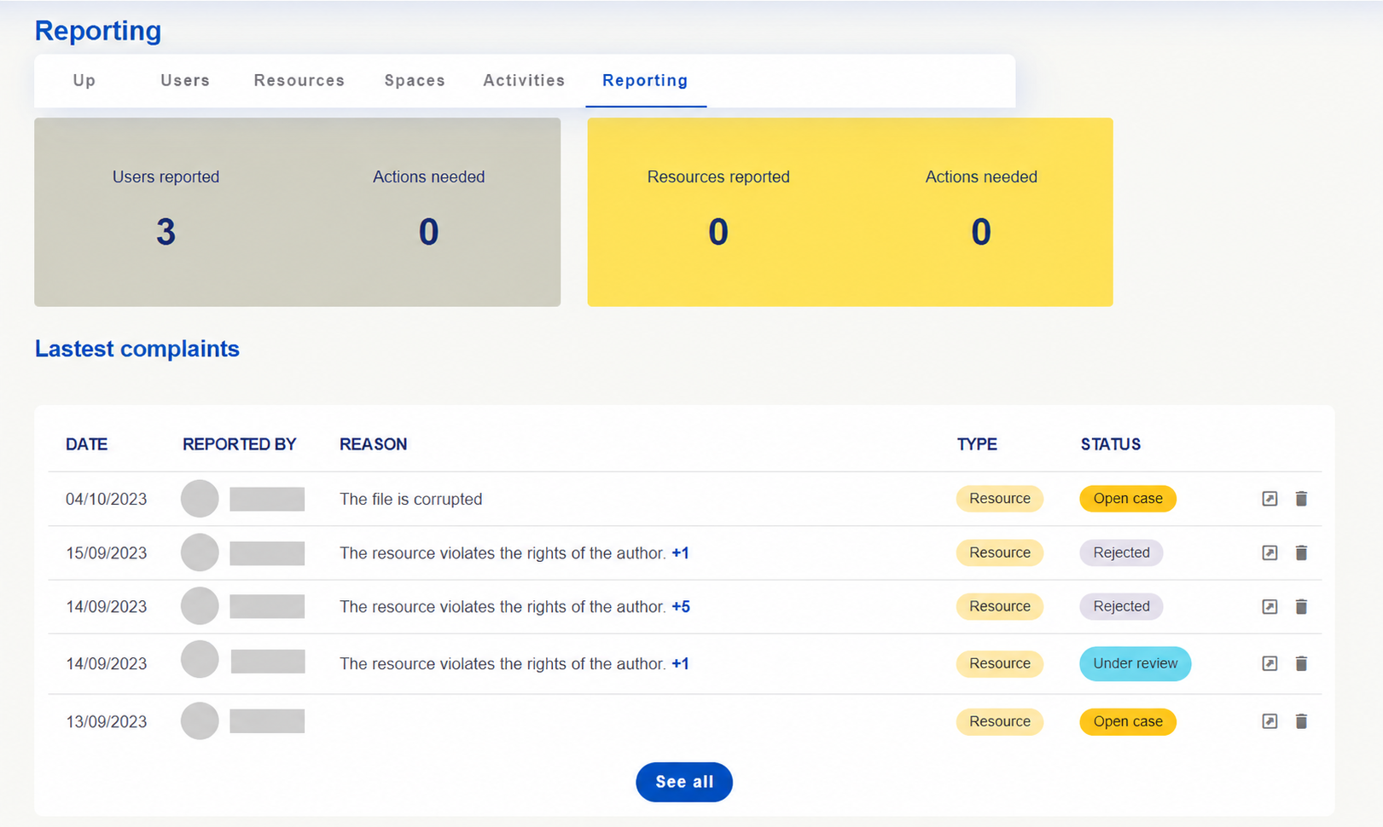Click +1 link in the Under review row
This screenshot has width=1383, height=827.
pos(680,663)
